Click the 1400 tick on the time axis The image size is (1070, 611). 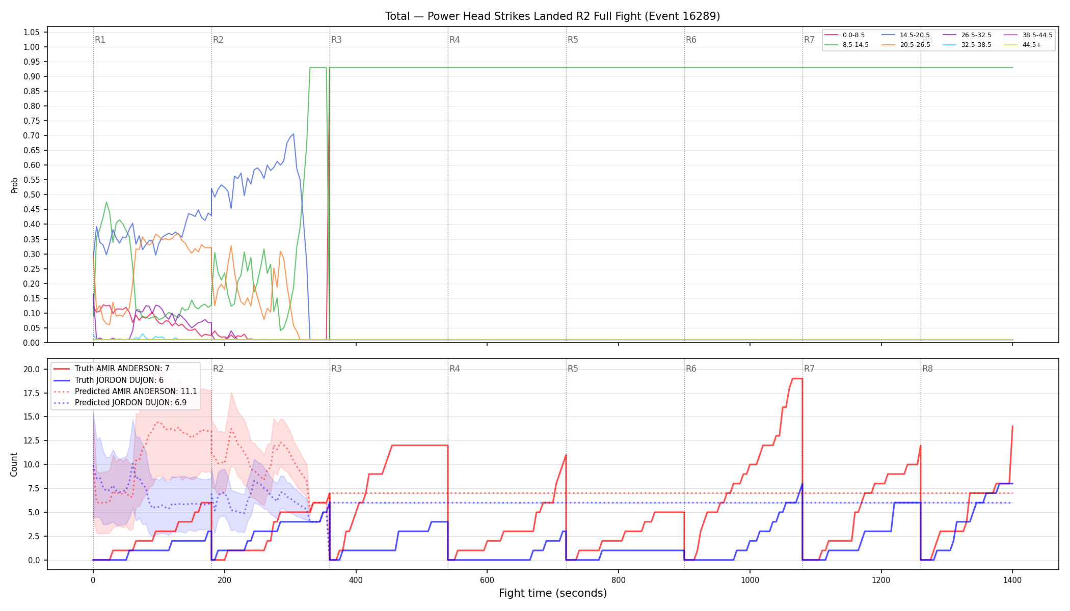coord(1012,580)
